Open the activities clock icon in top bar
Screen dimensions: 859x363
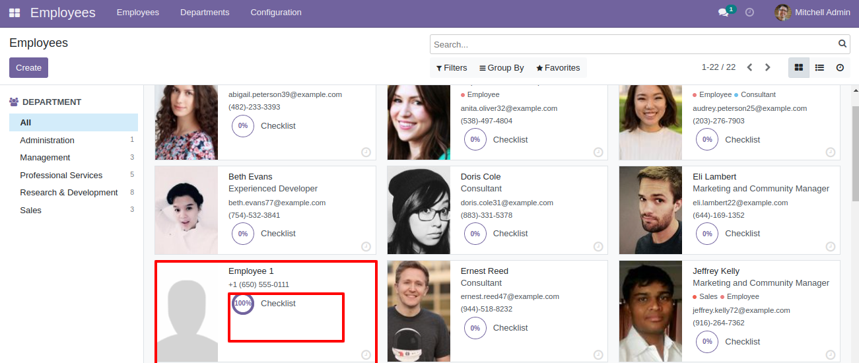coord(749,13)
